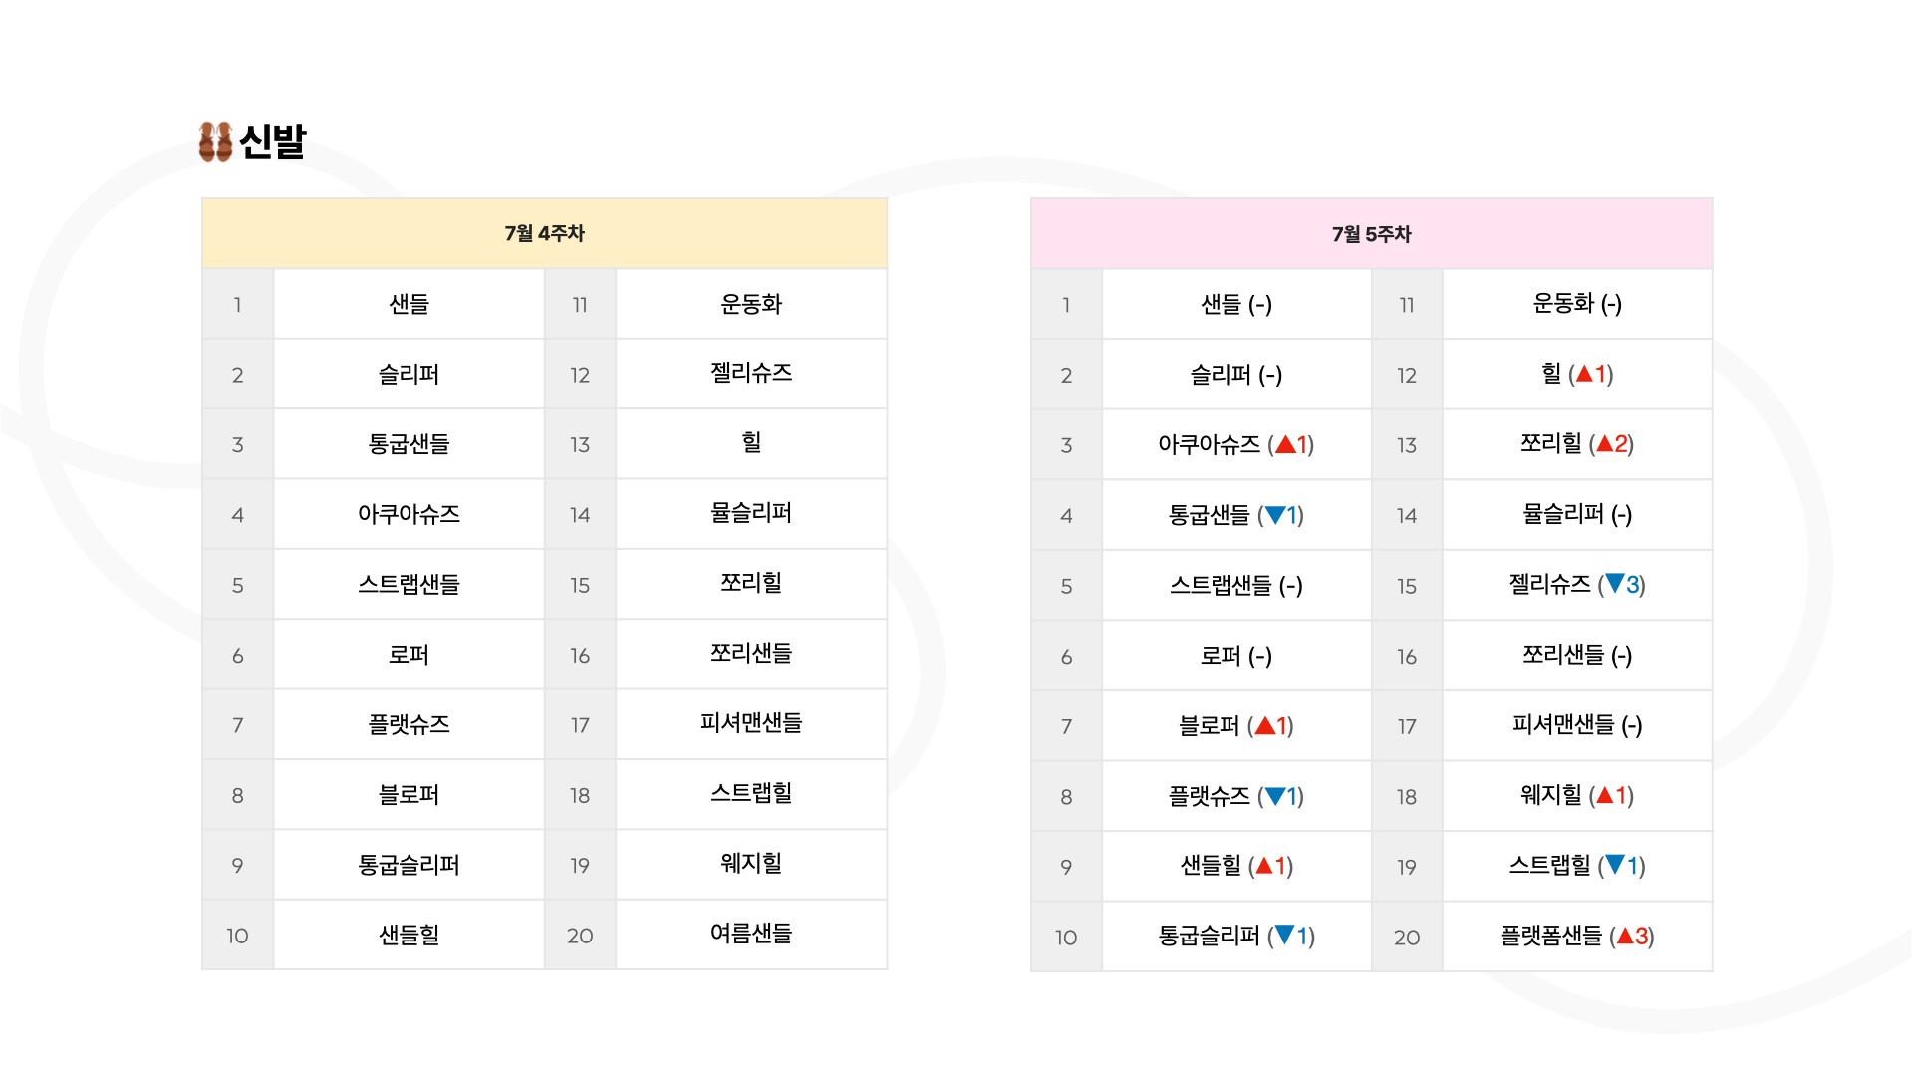Click the red up arrow beside 웨지힐
The width and height of the screenshot is (1913, 1076).
[1604, 795]
